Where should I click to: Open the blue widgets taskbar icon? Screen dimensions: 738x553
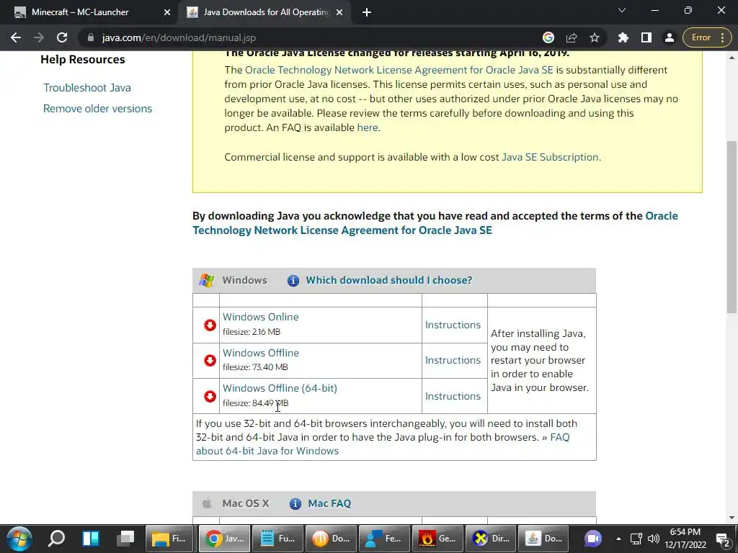pos(90,539)
